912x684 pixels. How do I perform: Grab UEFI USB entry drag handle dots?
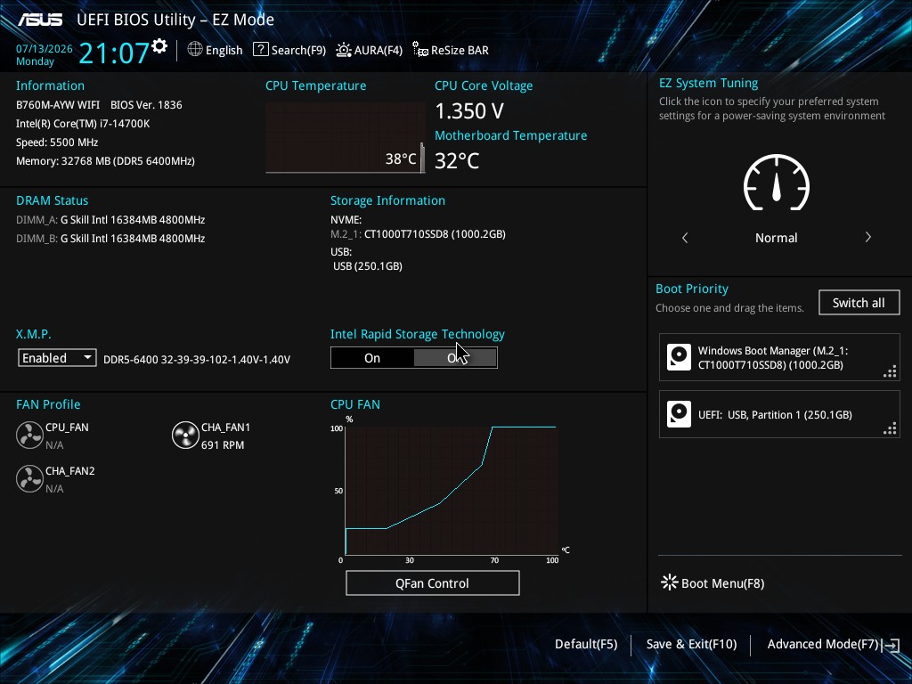tap(890, 428)
